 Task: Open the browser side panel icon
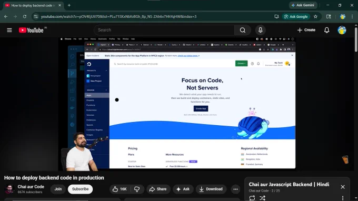(329, 16)
